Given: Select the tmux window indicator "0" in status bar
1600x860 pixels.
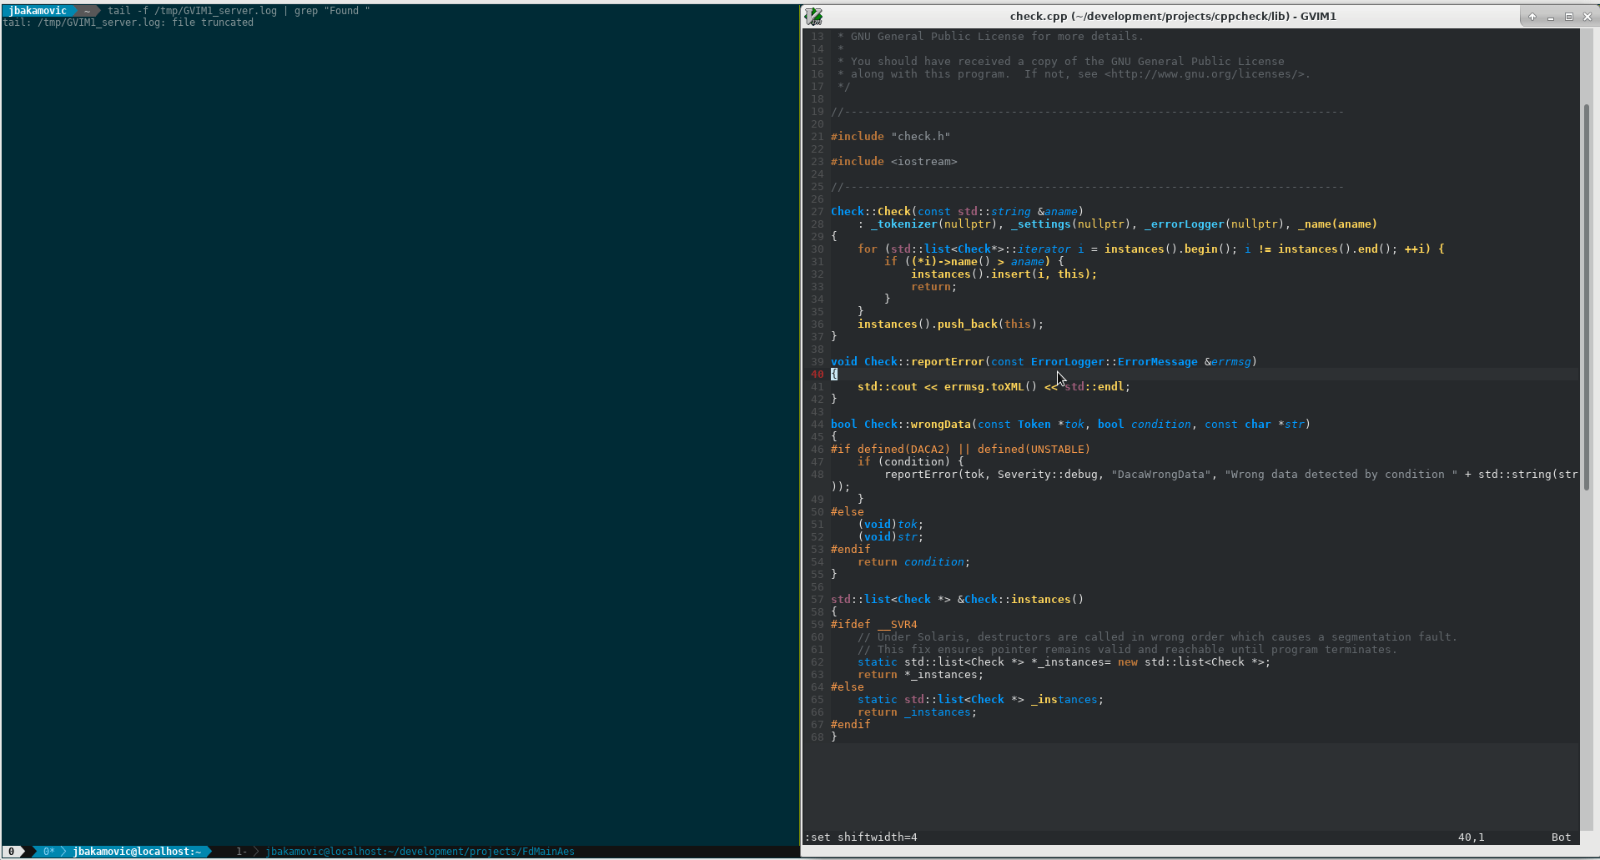Looking at the screenshot, I should click(x=11, y=852).
